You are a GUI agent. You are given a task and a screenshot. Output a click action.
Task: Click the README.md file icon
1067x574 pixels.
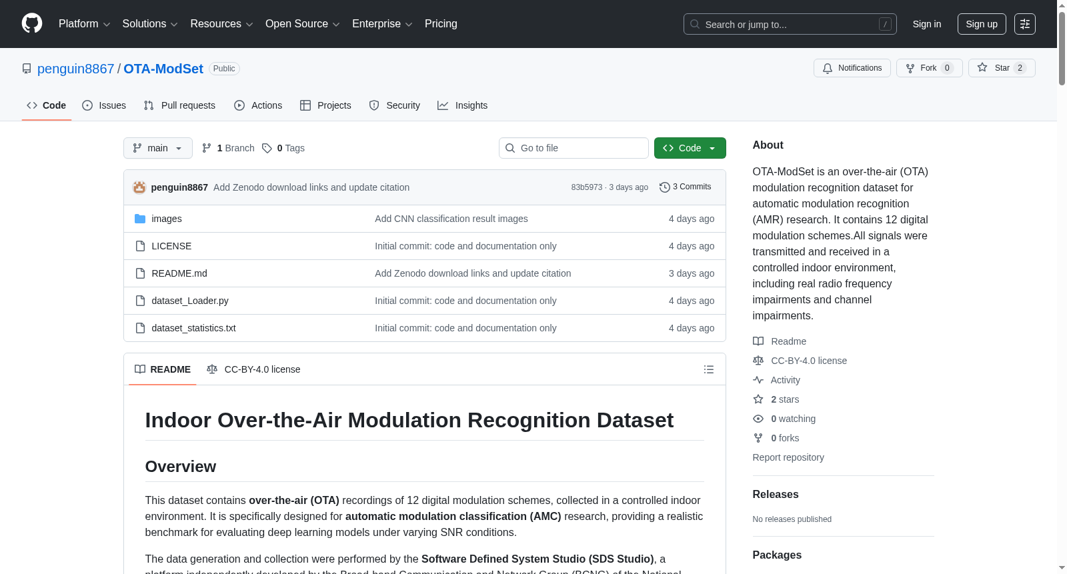pyautogui.click(x=140, y=273)
